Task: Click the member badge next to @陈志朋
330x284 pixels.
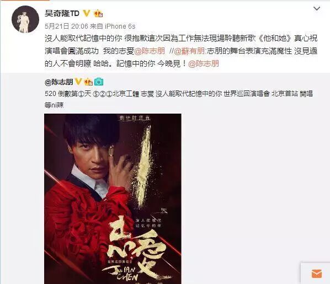Action: tap(88, 82)
